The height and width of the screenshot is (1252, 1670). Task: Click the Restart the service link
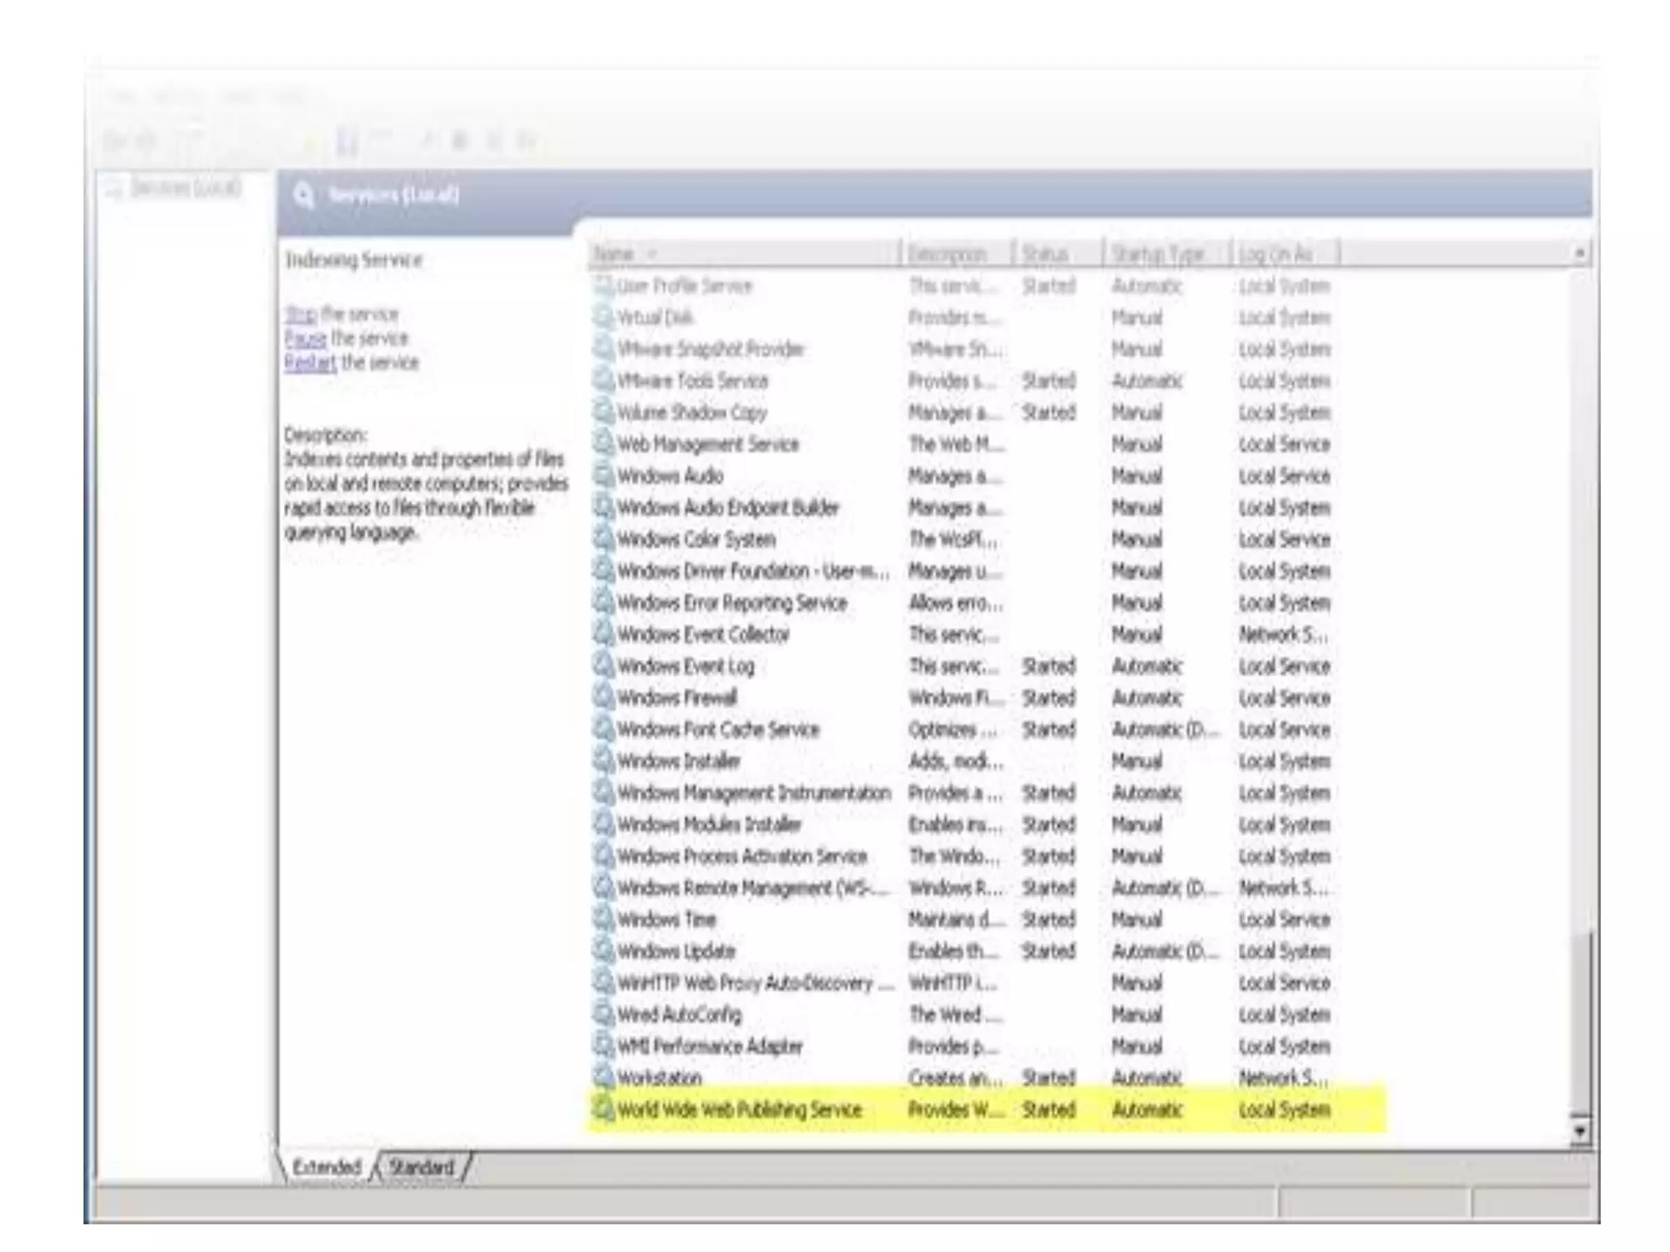coord(310,363)
